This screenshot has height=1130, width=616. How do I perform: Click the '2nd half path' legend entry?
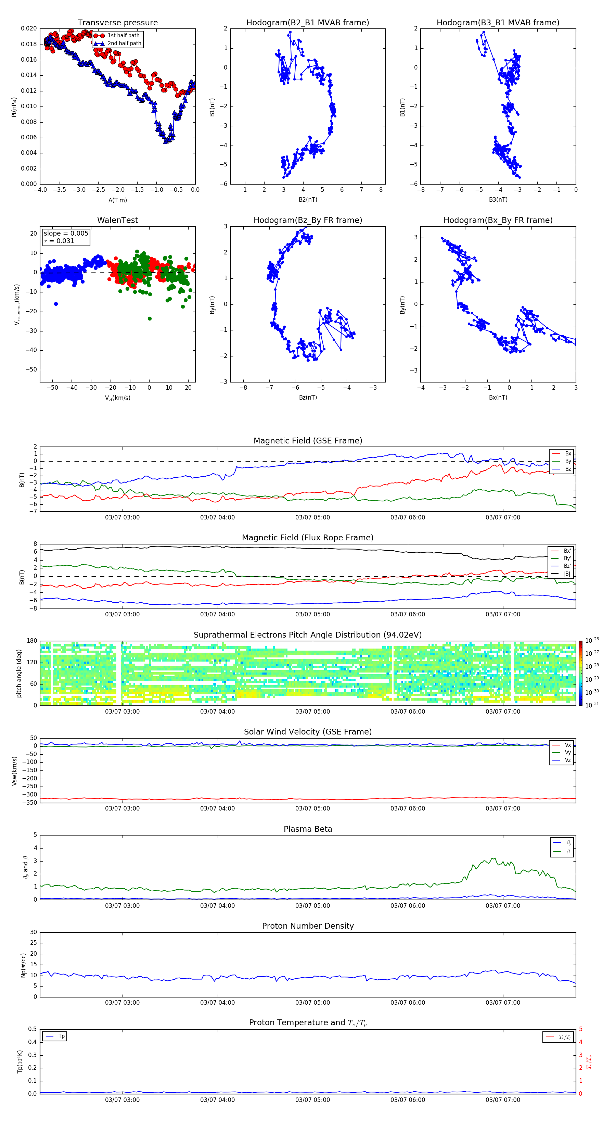(x=118, y=43)
